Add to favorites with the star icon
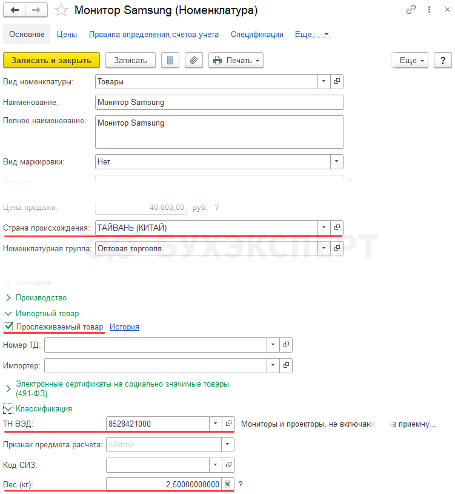 click(x=61, y=10)
